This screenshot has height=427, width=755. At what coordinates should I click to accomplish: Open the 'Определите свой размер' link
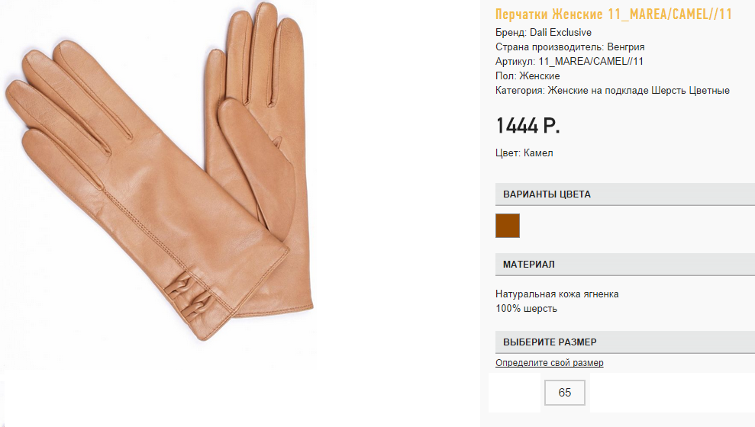coord(550,362)
